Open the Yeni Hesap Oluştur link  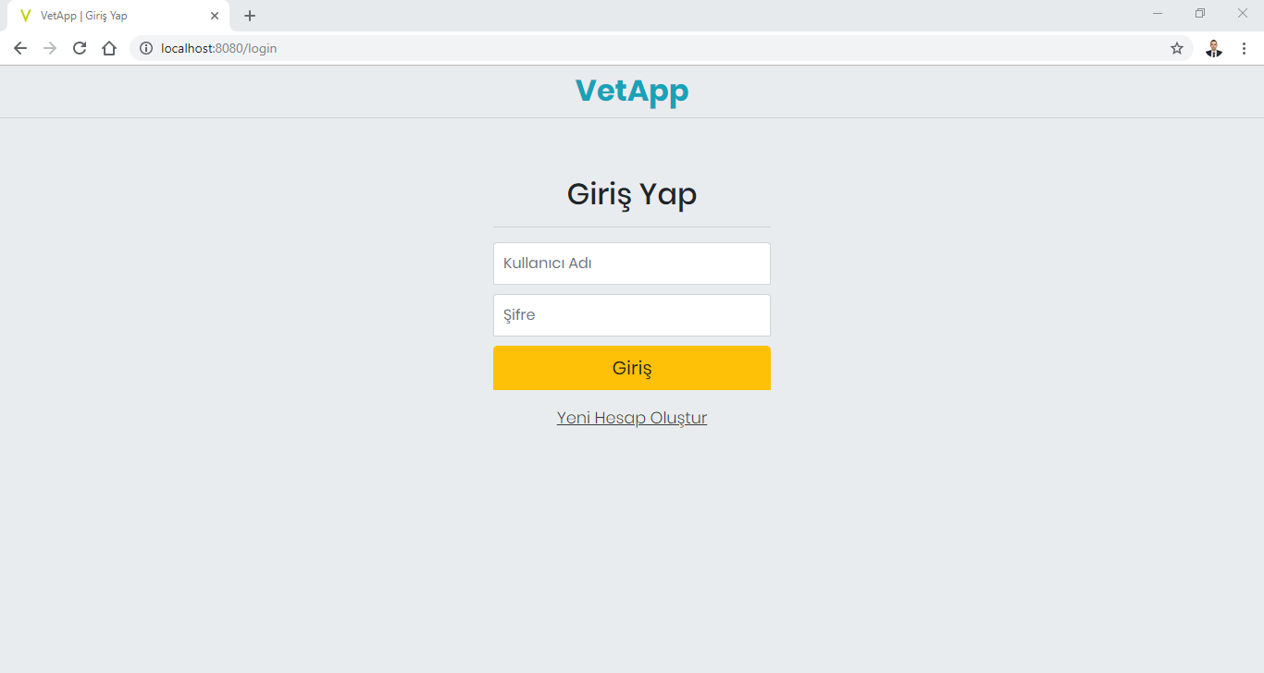[632, 418]
